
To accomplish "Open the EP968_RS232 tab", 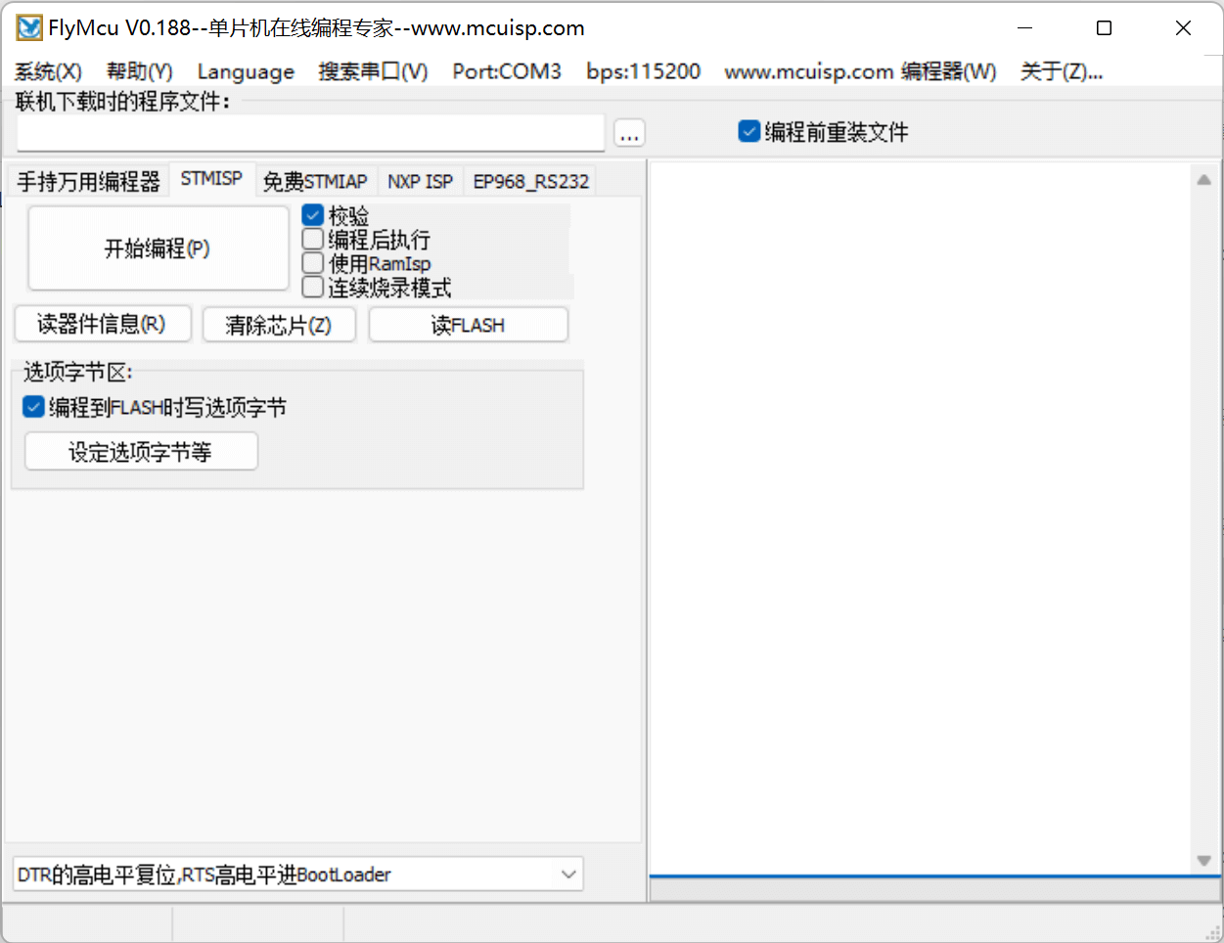I will click(530, 180).
